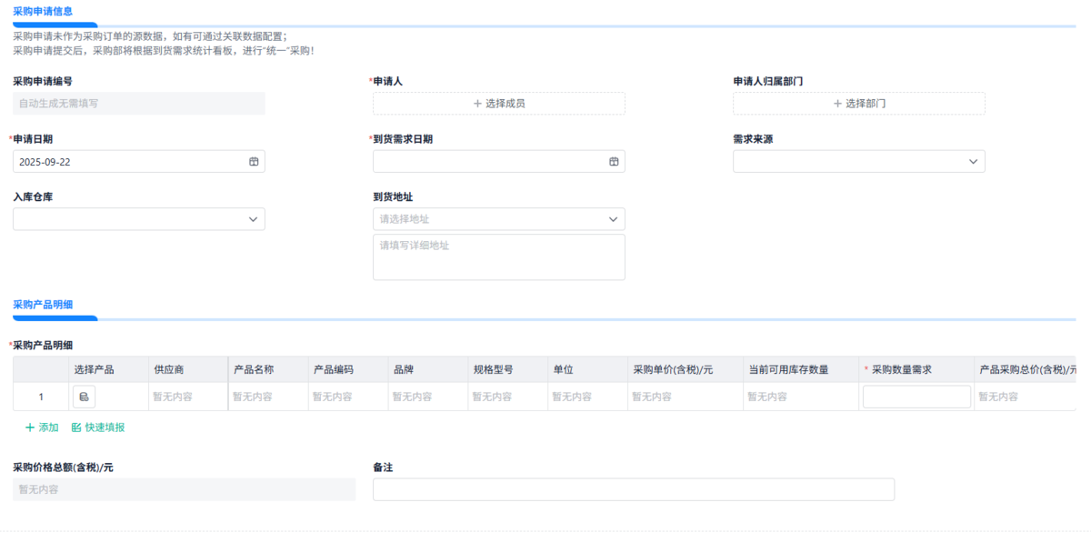This screenshot has width=1091, height=533.
Task: Click the 供应商 column header
Action: (x=169, y=369)
